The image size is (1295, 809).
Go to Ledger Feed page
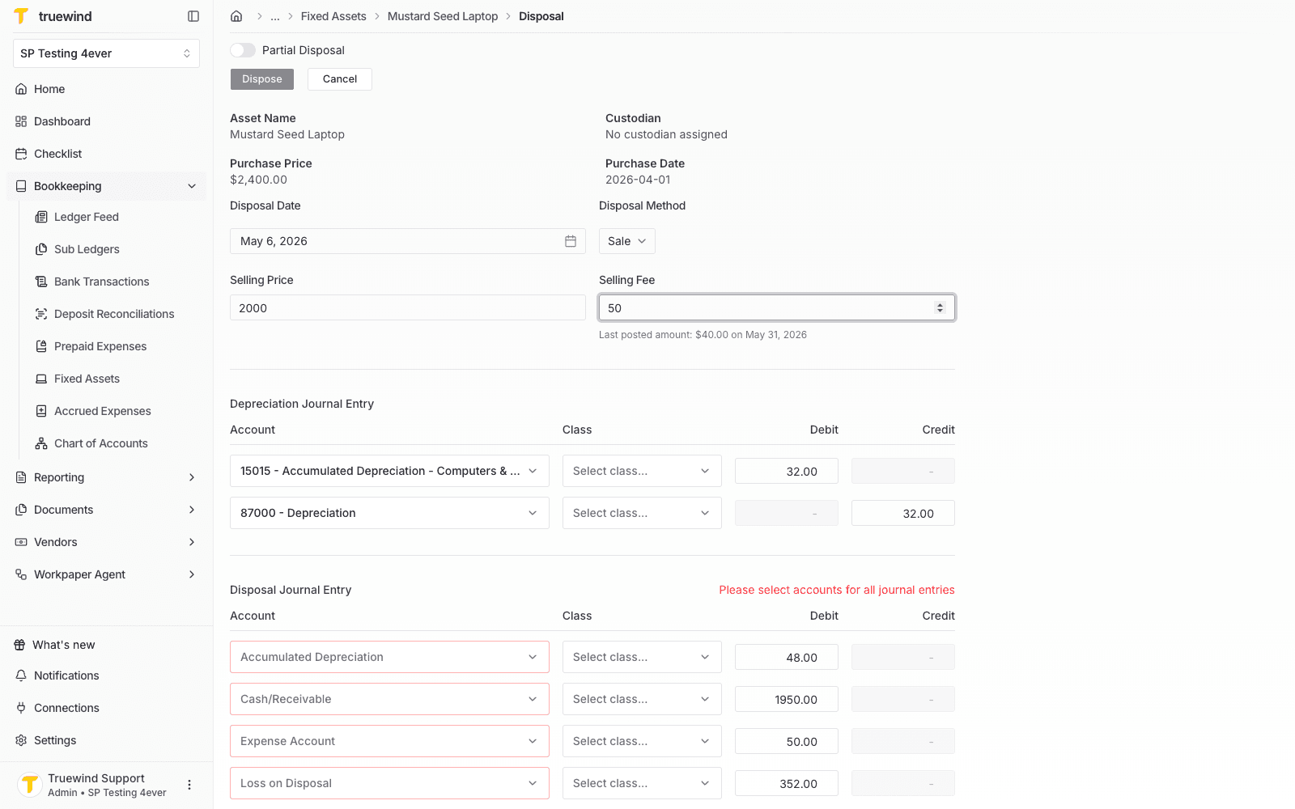tap(86, 217)
